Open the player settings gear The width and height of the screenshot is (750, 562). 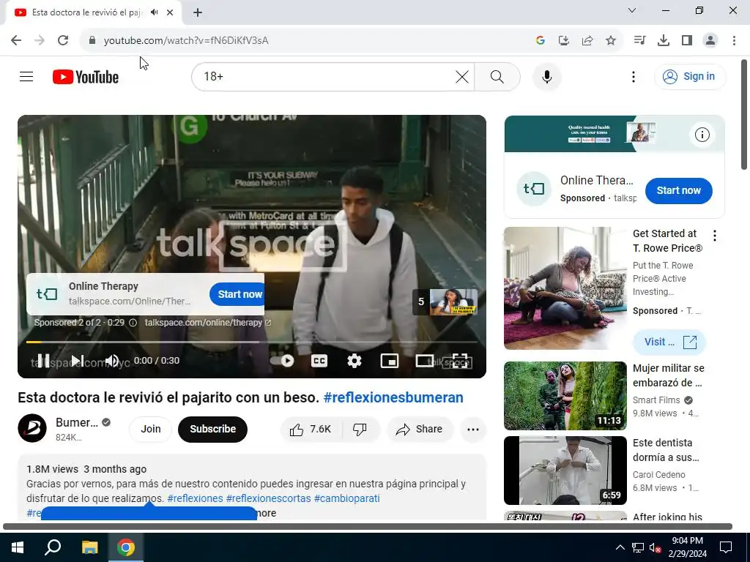click(x=354, y=360)
